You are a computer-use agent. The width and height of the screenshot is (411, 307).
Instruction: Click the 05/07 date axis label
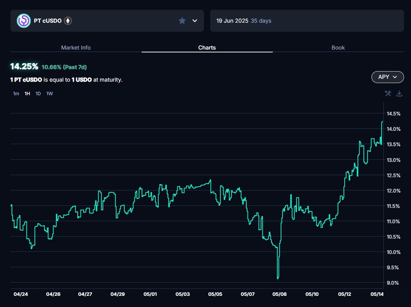coord(248,294)
